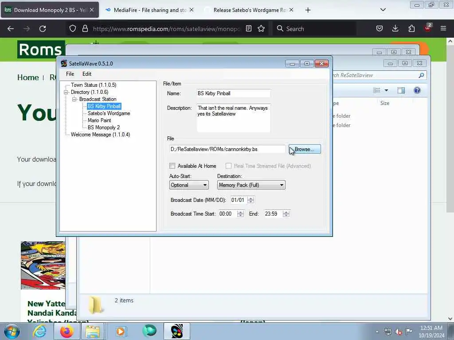The height and width of the screenshot is (340, 454).
Task: Adjust Broadcast Time End spinner
Action: 286,214
